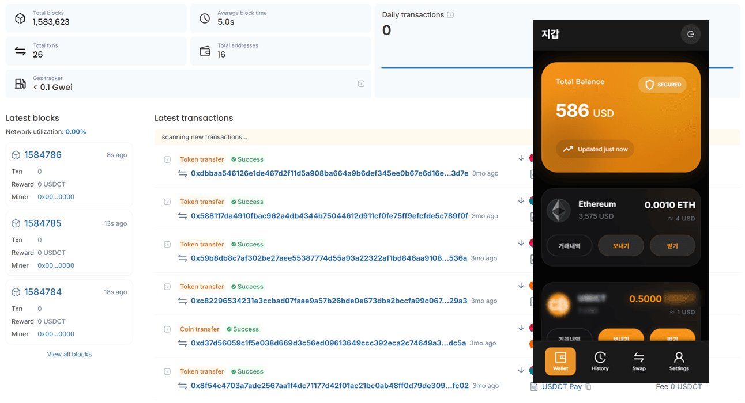Go to the Swap tab
The image size is (745, 403).
[x=639, y=361]
